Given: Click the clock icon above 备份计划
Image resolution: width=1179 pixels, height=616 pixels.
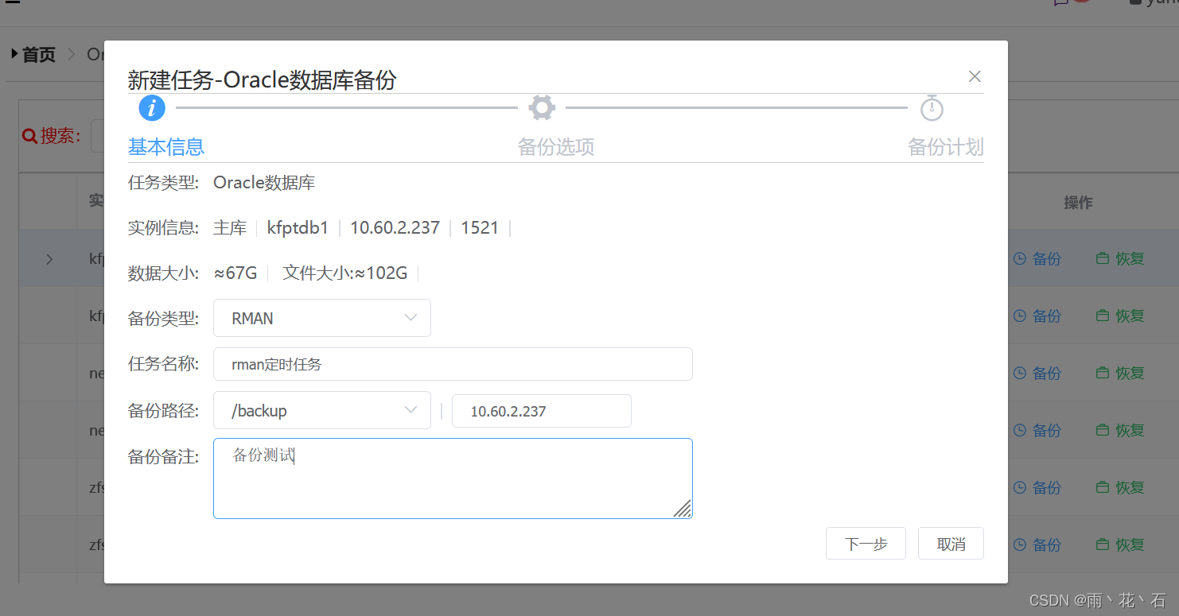Looking at the screenshot, I should coord(932,107).
